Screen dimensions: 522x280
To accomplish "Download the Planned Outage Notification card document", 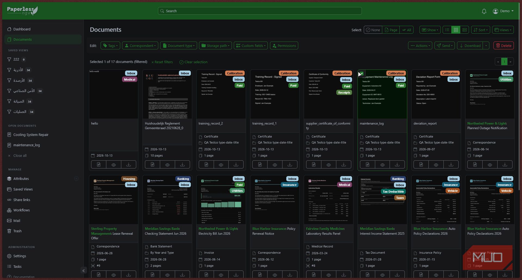I will 505,165.
